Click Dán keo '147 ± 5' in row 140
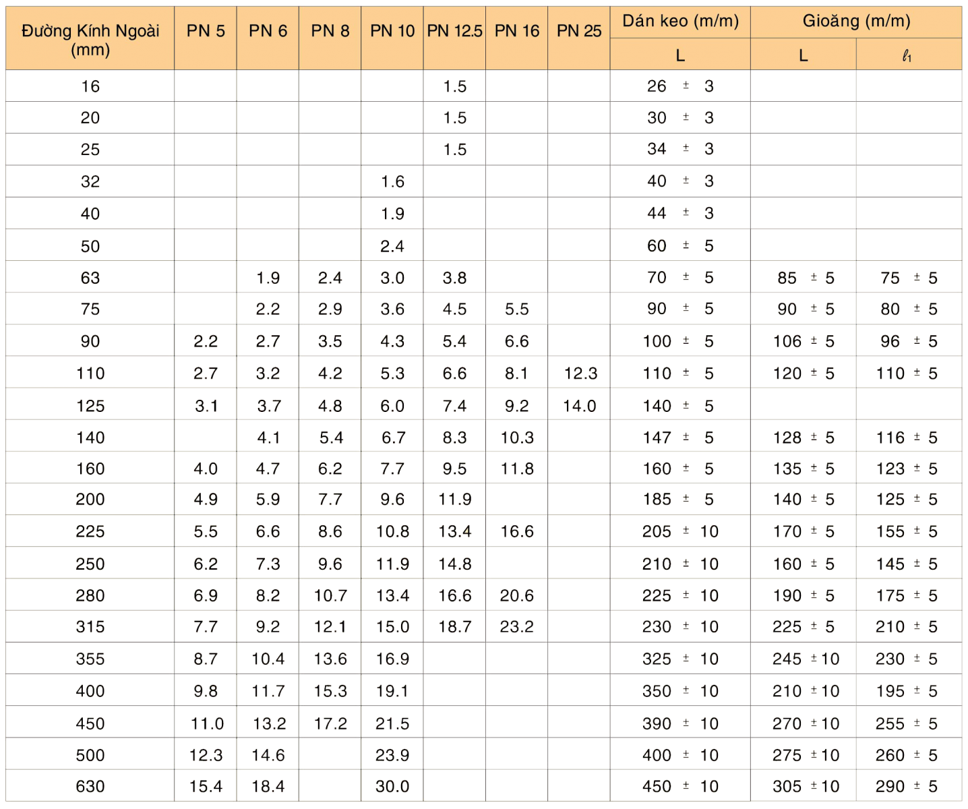The width and height of the screenshot is (968, 809). click(678, 438)
